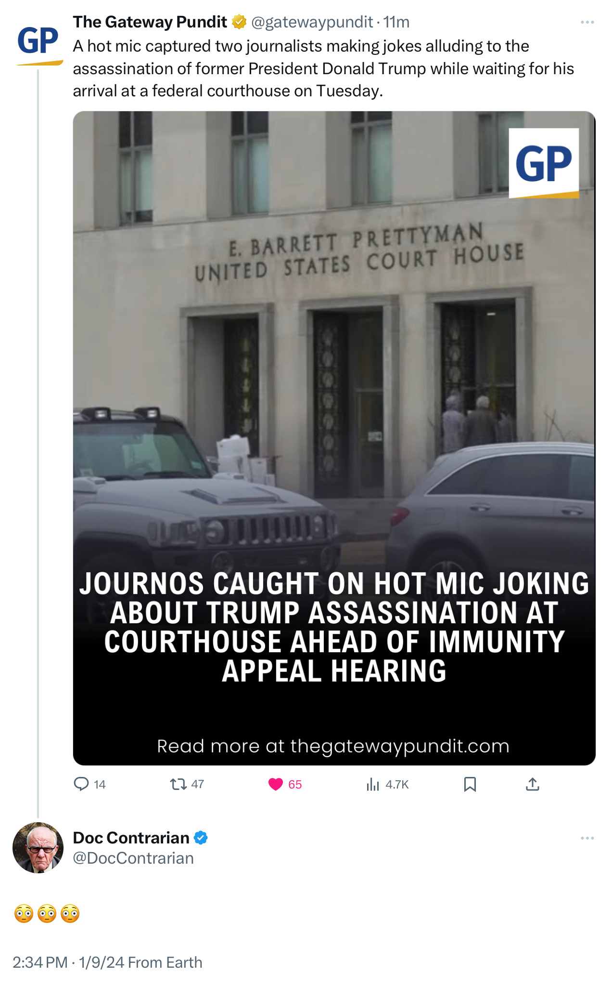This screenshot has width=612, height=986.
Task: Open more options on Gateway Pundit post
Action: point(587,22)
